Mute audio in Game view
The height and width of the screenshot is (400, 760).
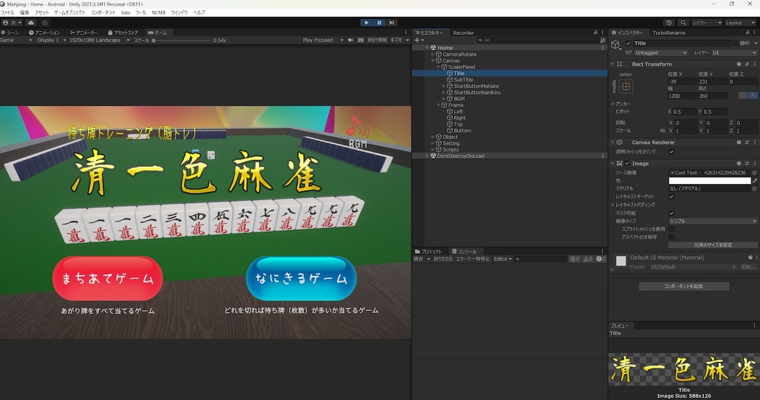point(351,40)
